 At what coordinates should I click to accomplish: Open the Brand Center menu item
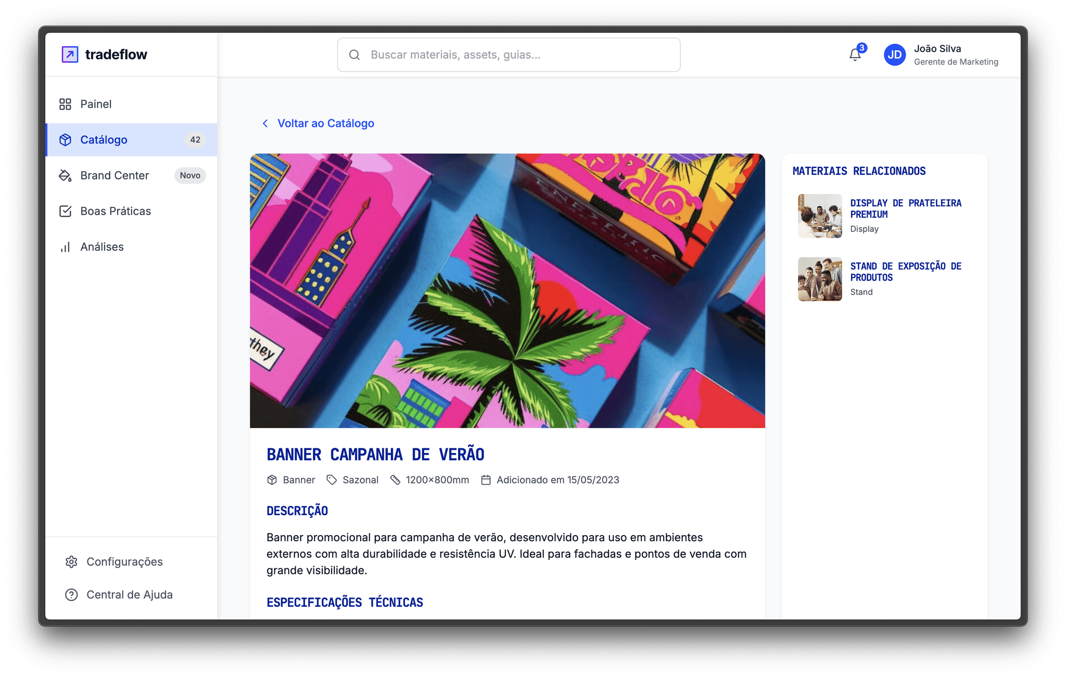[x=115, y=176]
